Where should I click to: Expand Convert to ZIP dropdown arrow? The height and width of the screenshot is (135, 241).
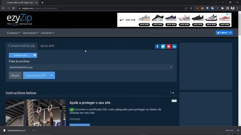point(52,75)
